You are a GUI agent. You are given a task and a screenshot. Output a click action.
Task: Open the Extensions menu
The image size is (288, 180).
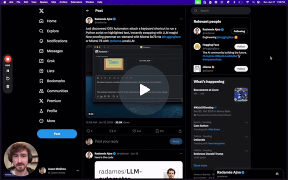tap(76, 2)
